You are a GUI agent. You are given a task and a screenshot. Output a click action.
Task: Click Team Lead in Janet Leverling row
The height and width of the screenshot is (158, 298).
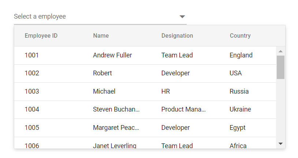coord(177,146)
